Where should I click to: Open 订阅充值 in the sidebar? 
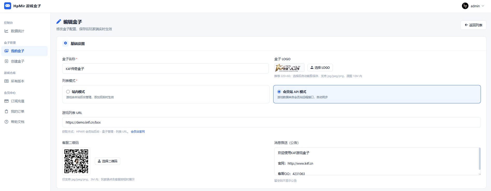click(25, 101)
